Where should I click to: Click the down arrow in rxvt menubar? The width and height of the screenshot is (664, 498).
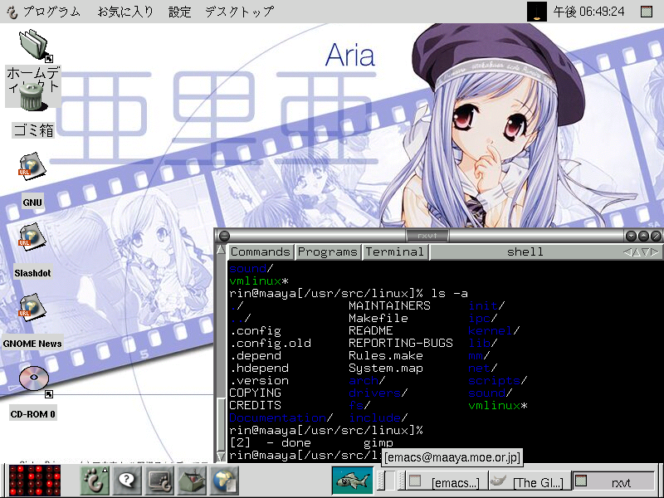646,252
